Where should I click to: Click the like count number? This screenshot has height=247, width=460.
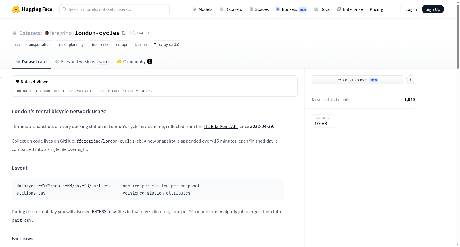(x=148, y=33)
